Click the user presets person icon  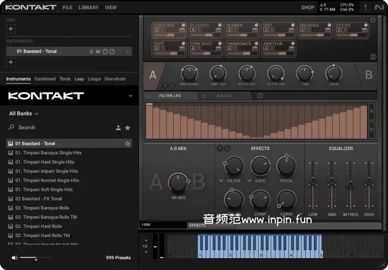pos(118,128)
